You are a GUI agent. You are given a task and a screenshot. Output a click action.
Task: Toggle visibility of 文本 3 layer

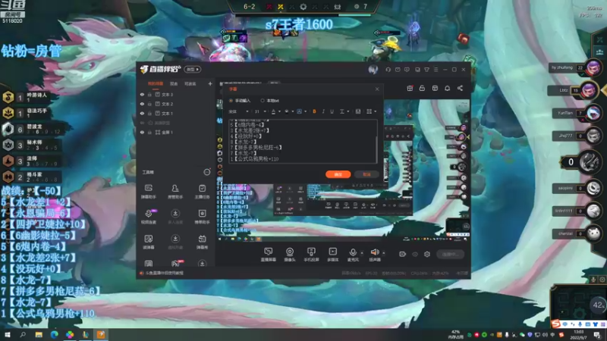(x=142, y=94)
